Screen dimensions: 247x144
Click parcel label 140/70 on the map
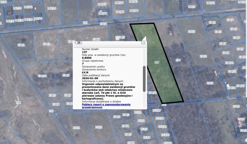[119, 3]
